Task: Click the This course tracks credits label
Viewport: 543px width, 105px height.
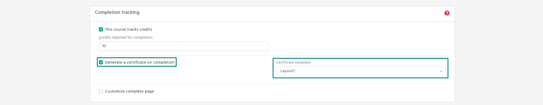Action: tap(129, 29)
